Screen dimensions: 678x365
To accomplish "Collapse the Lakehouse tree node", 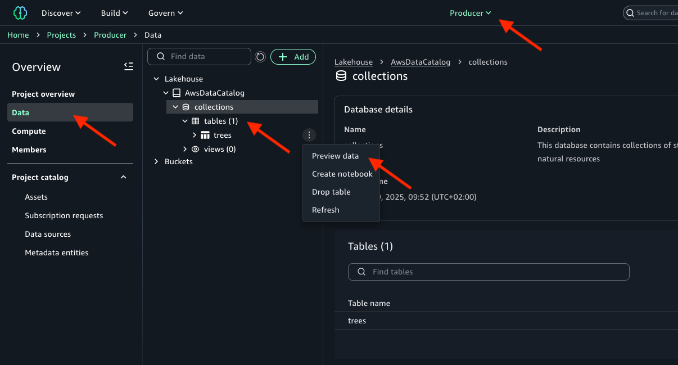I will point(156,78).
